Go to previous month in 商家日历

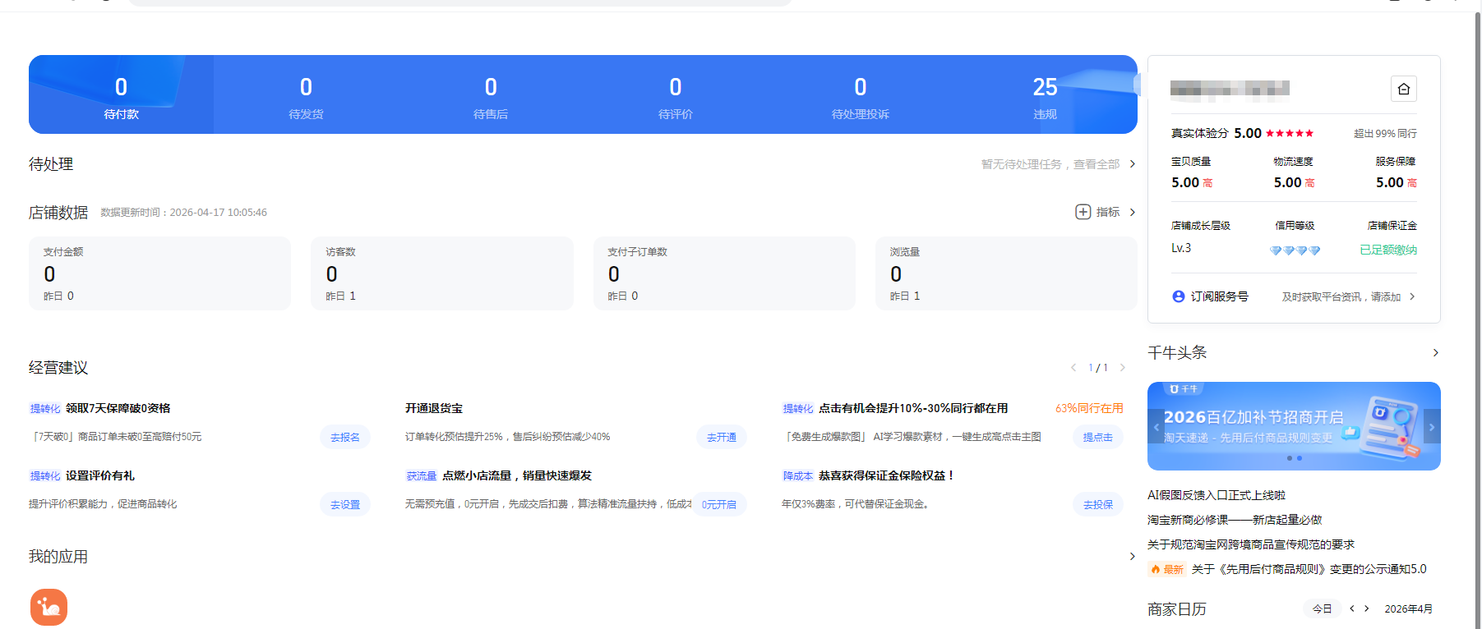point(1351,608)
